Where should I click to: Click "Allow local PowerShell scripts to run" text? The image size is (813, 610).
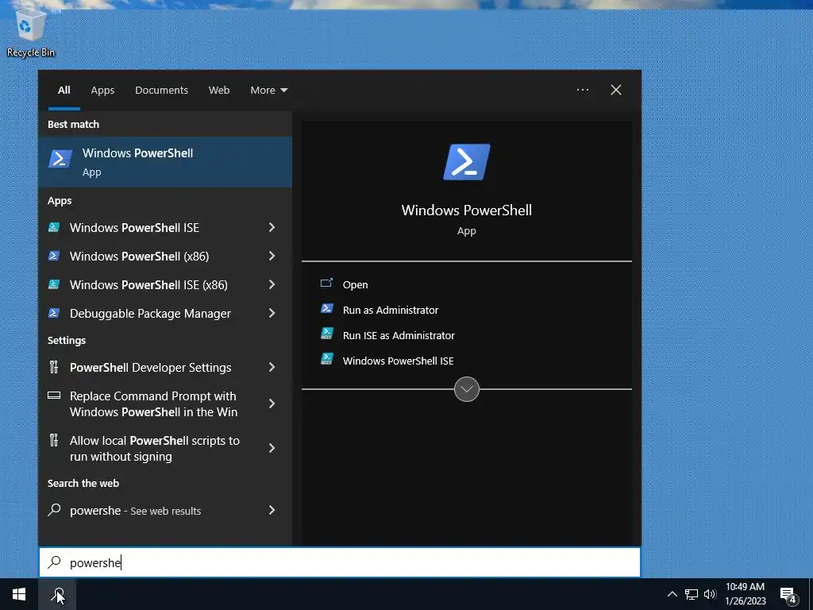coord(155,448)
